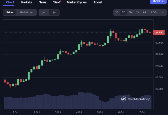Open the three-dots more options menu

pyautogui.click(x=163, y=12)
